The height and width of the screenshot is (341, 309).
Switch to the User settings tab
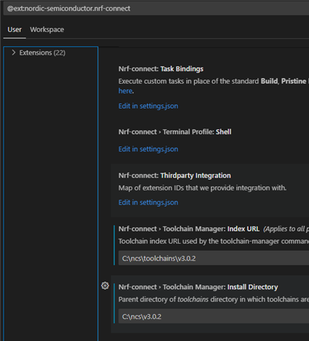click(x=14, y=30)
